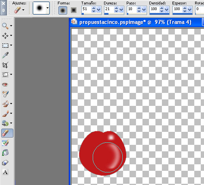Activate the Red Eye tool
Screen dimensions: 204x185
pos(5,85)
